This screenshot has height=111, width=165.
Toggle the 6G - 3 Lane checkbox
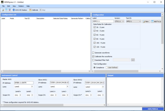pos(95,31)
